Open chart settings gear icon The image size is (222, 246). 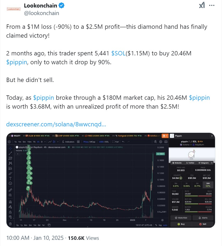(161, 142)
